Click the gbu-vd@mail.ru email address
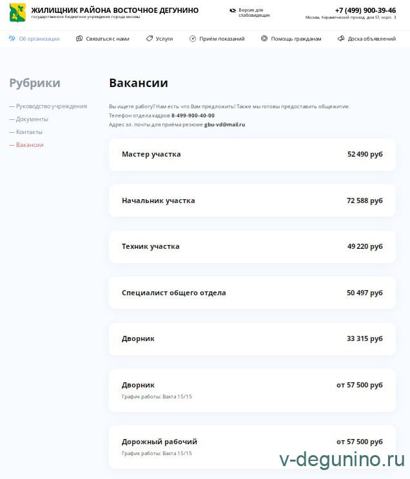 224,124
